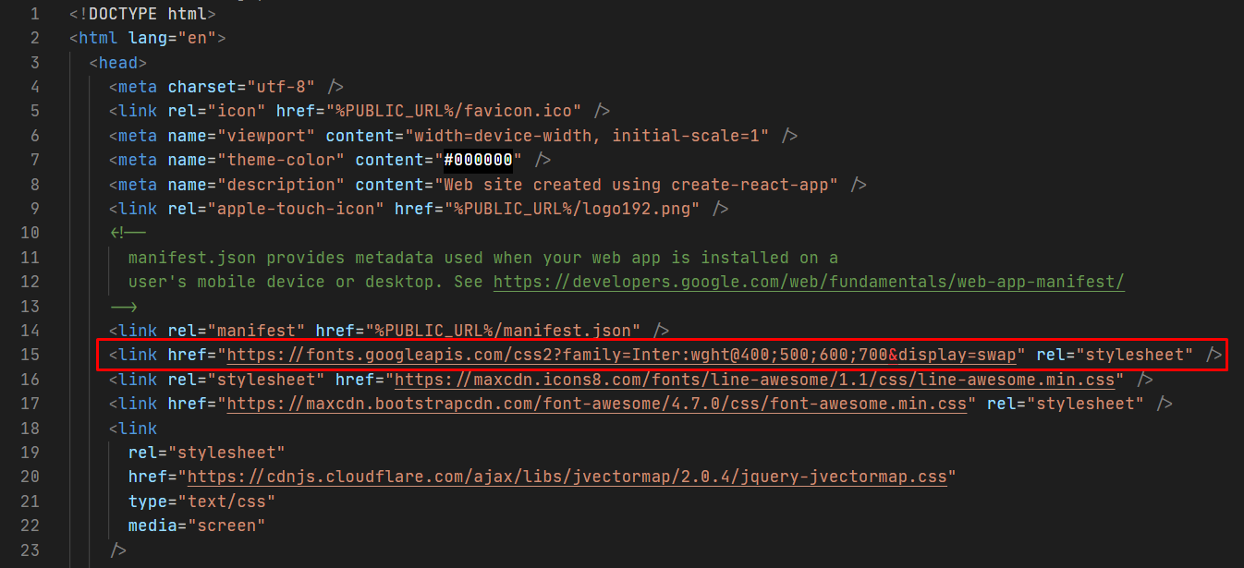The height and width of the screenshot is (568, 1244).
Task: Click charset="utf-8" meta attribute
Action: [x=241, y=87]
